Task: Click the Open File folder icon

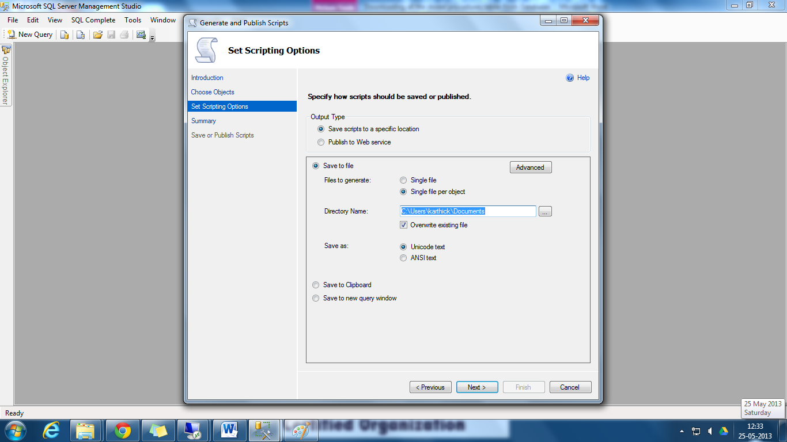Action: (97, 35)
